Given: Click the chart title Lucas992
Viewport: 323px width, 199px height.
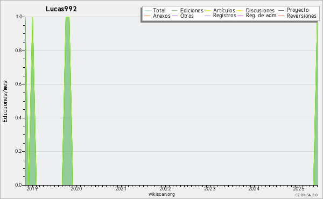Looking at the screenshot, I should pyautogui.click(x=61, y=9).
